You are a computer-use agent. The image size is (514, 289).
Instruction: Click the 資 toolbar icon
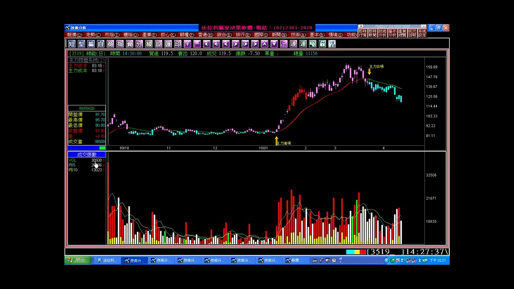point(129,44)
